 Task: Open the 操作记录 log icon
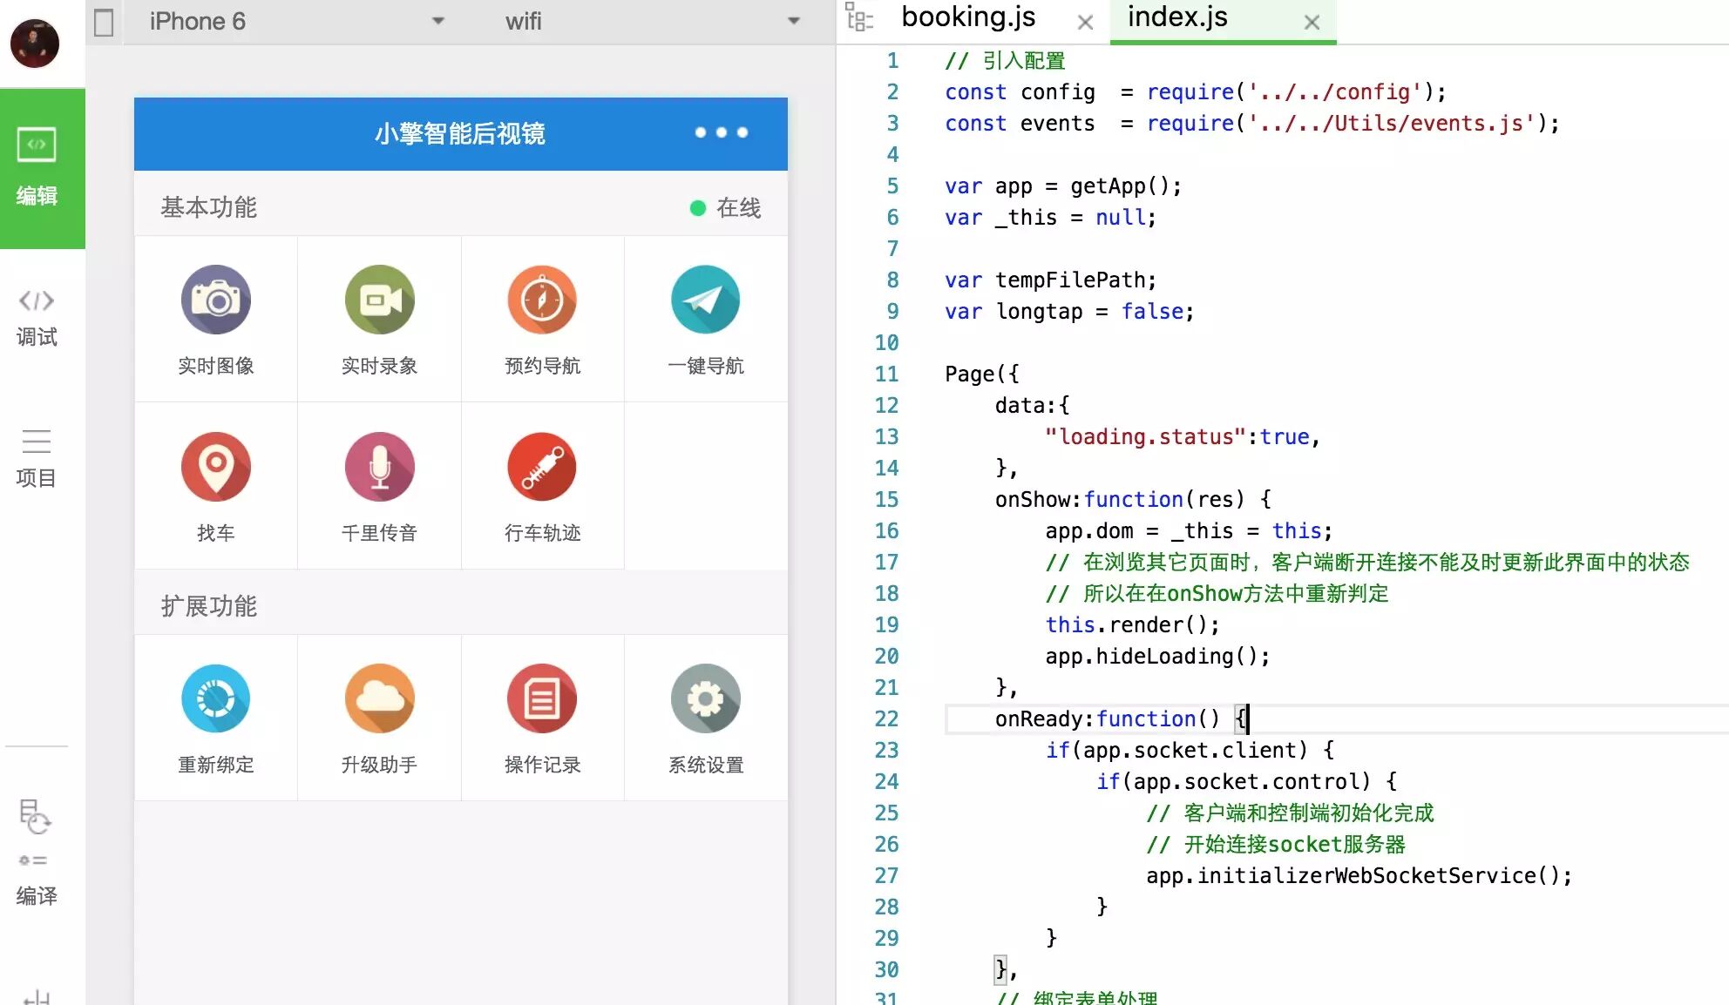[542, 699]
